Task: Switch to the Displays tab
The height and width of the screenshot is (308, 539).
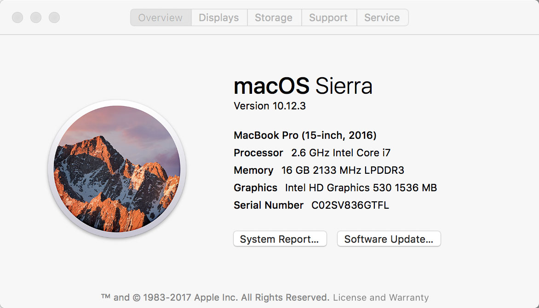Action: (219, 18)
